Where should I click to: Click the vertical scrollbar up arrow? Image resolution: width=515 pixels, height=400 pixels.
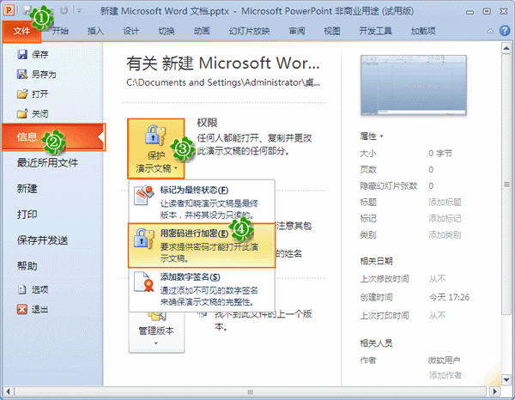(506, 49)
